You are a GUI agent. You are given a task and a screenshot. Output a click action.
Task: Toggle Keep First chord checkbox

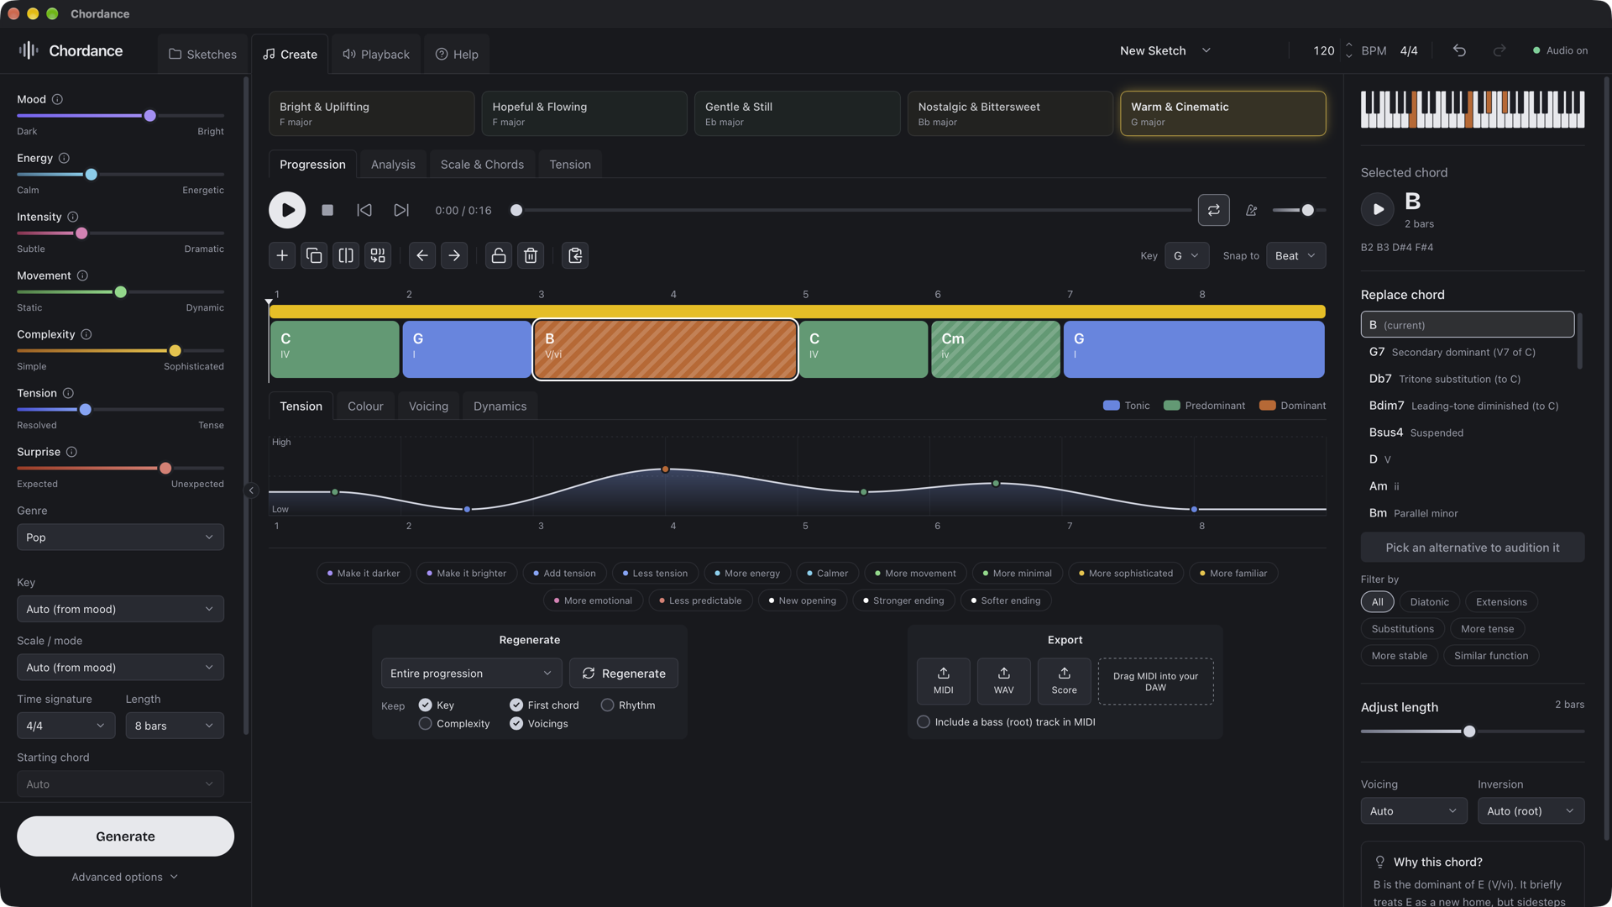coord(516,705)
